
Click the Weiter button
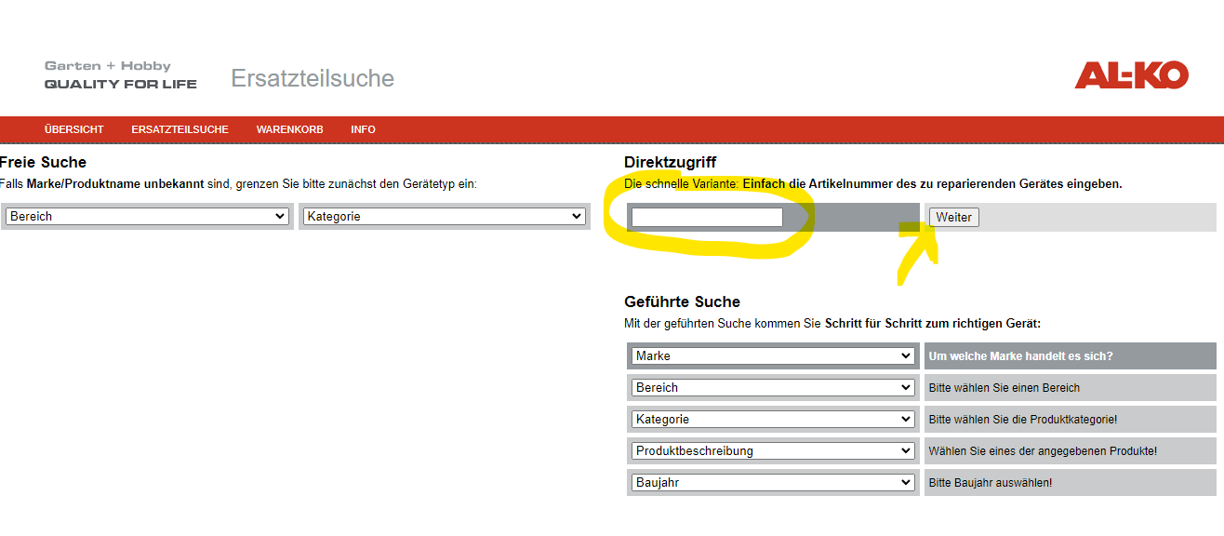point(953,217)
